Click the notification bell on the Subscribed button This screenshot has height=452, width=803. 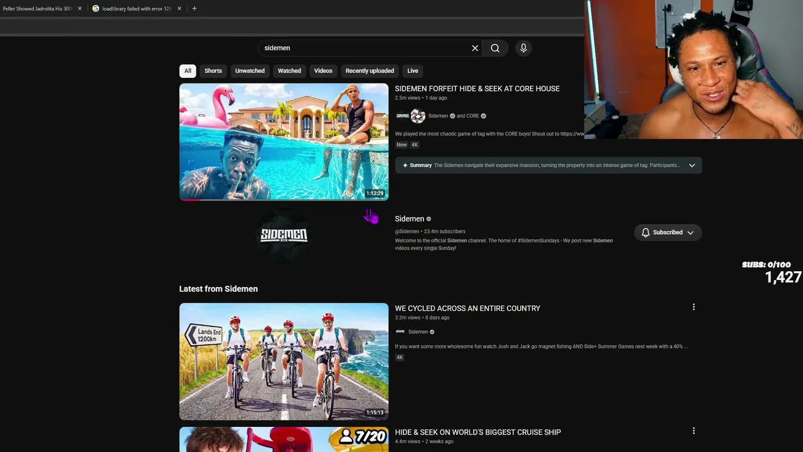click(x=646, y=232)
